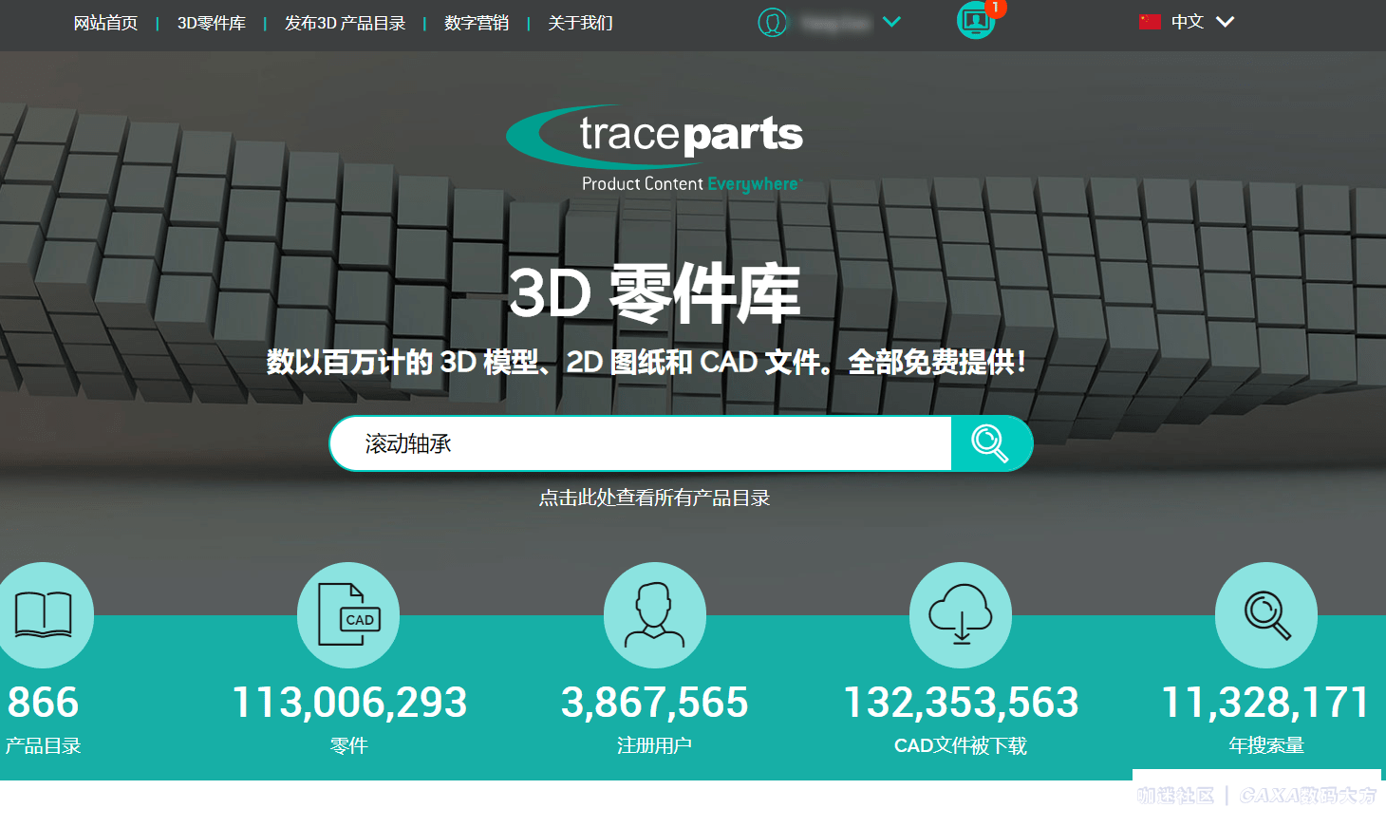Select the 132,353,563 downloads number
Image resolution: width=1386 pixels, height=827 pixels.
tap(961, 703)
